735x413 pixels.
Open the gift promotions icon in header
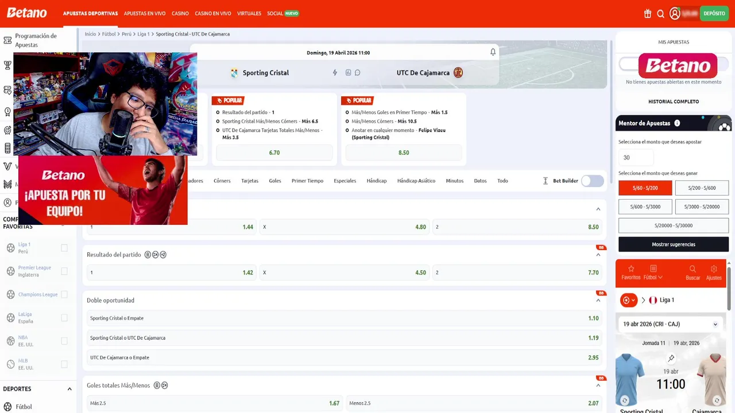point(648,14)
